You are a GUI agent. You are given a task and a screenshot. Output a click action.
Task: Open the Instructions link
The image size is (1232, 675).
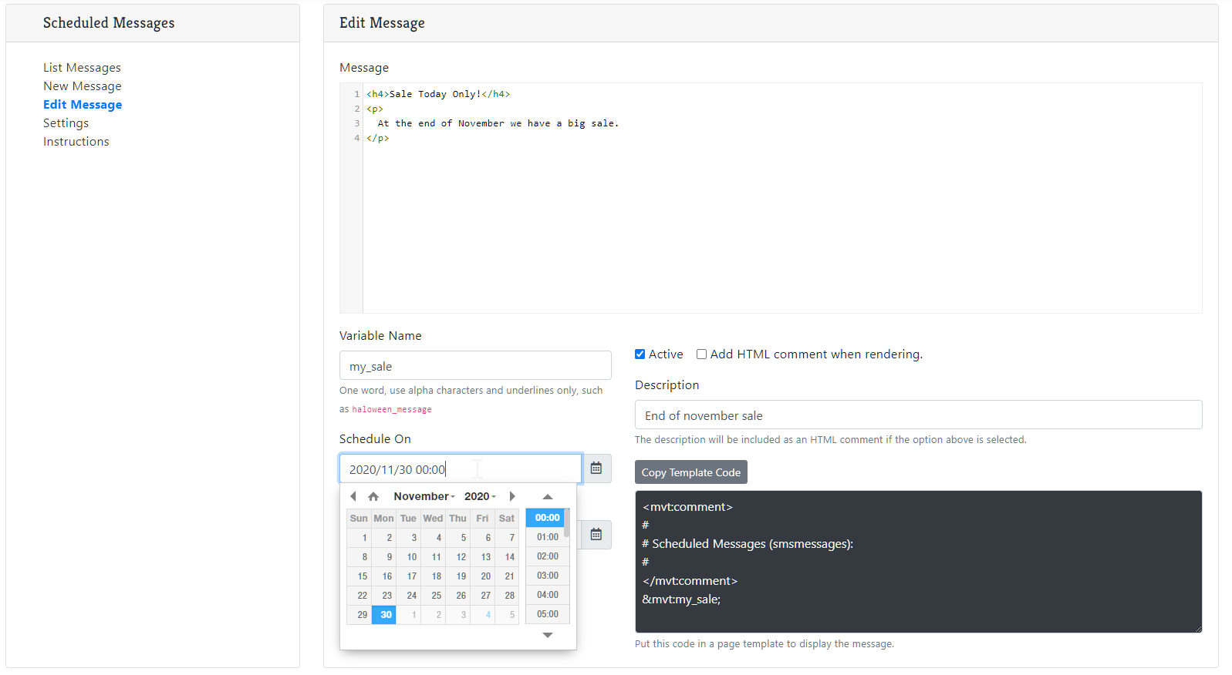pos(76,142)
